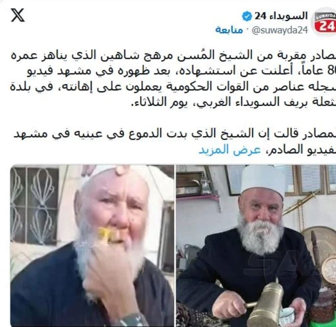Click the blue verified badge icon

click(247, 16)
